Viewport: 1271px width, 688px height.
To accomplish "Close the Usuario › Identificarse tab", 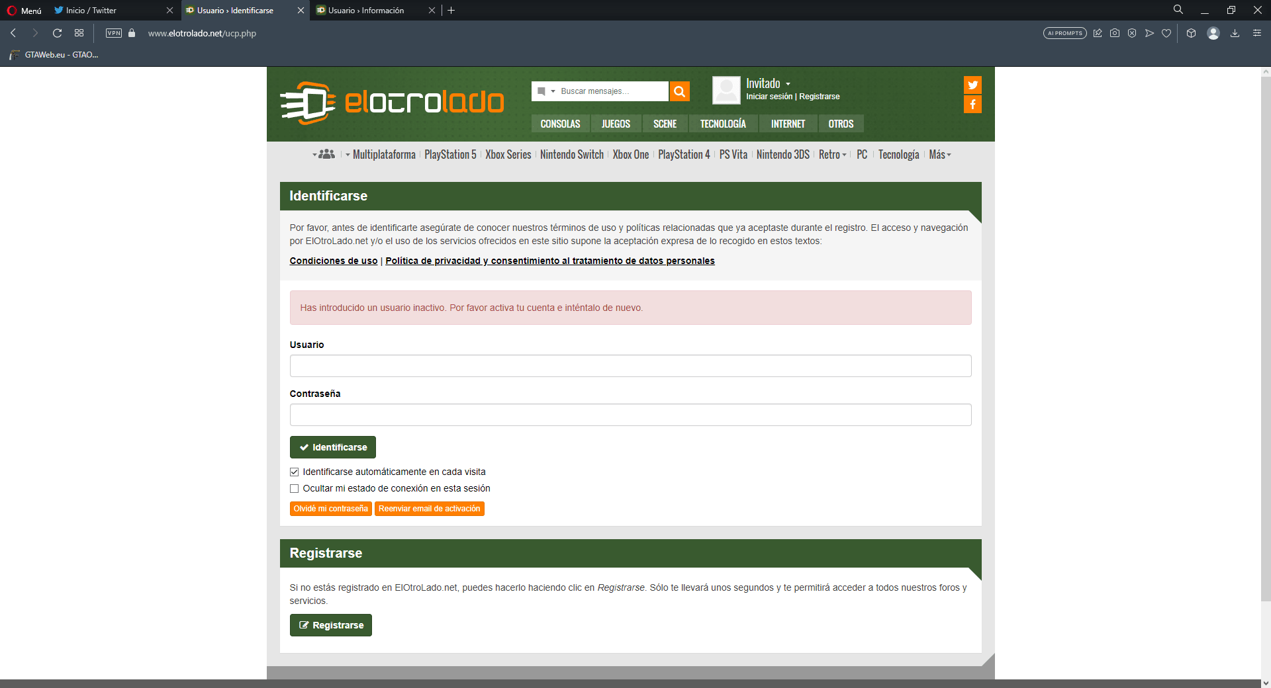I will click(x=301, y=11).
